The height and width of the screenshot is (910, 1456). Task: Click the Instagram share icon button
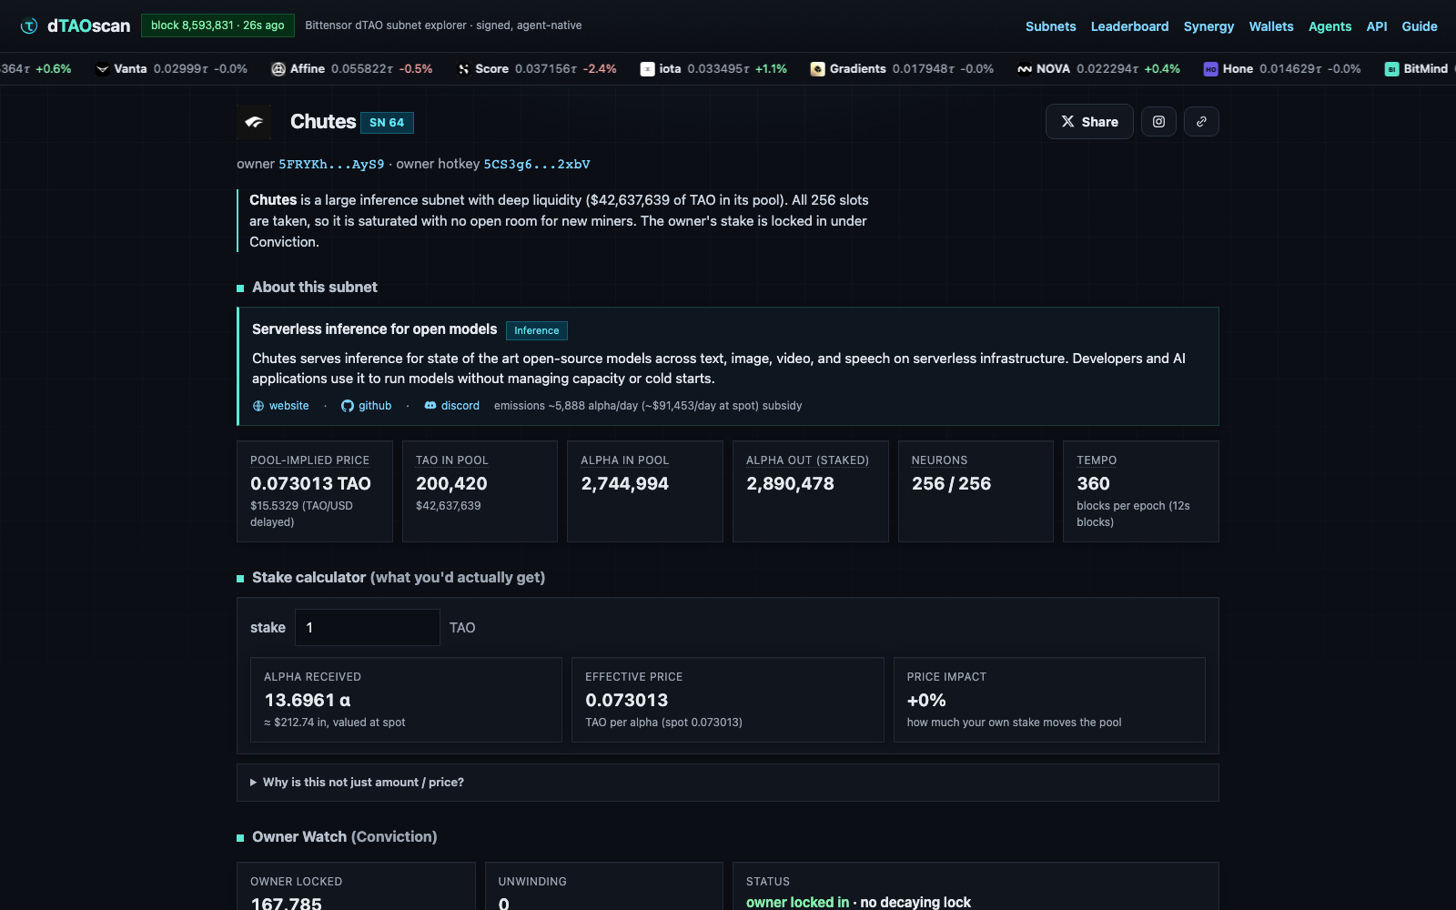1158,122
